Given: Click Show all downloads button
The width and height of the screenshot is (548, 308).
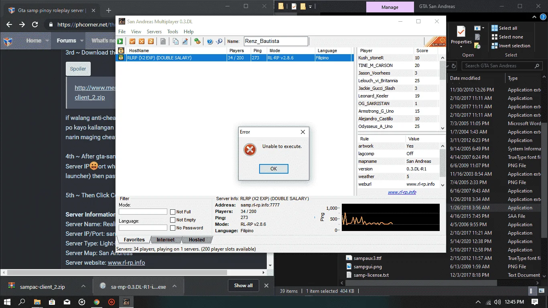Looking at the screenshot, I should (x=244, y=286).
